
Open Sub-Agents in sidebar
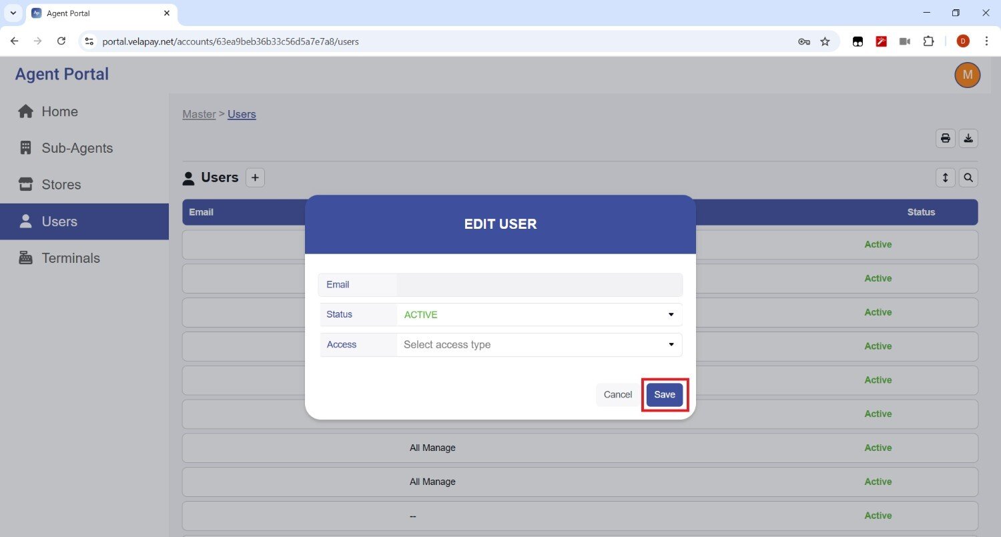[x=77, y=148]
